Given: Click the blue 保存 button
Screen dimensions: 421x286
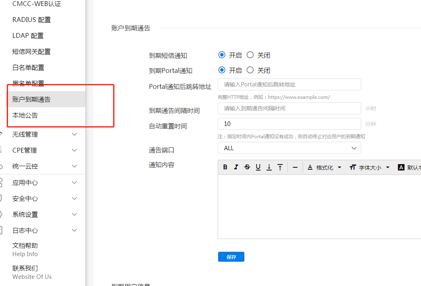Looking at the screenshot, I should 231,257.
